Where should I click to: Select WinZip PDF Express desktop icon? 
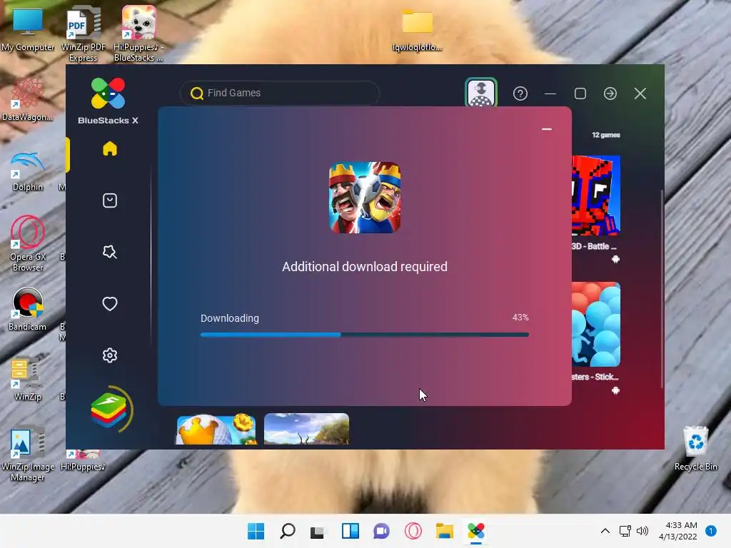(84, 34)
